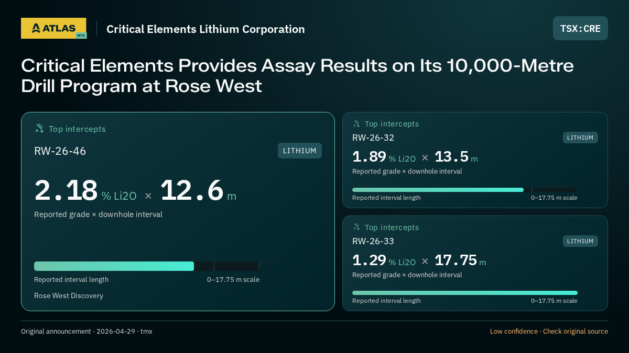The height and width of the screenshot is (353, 629).
Task: Click Top intercepts label in RW-26-32 card
Action: [392, 124]
